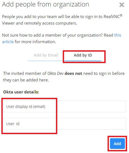
Task: Click the RealVNC registered trademark text
Action: 113,16
